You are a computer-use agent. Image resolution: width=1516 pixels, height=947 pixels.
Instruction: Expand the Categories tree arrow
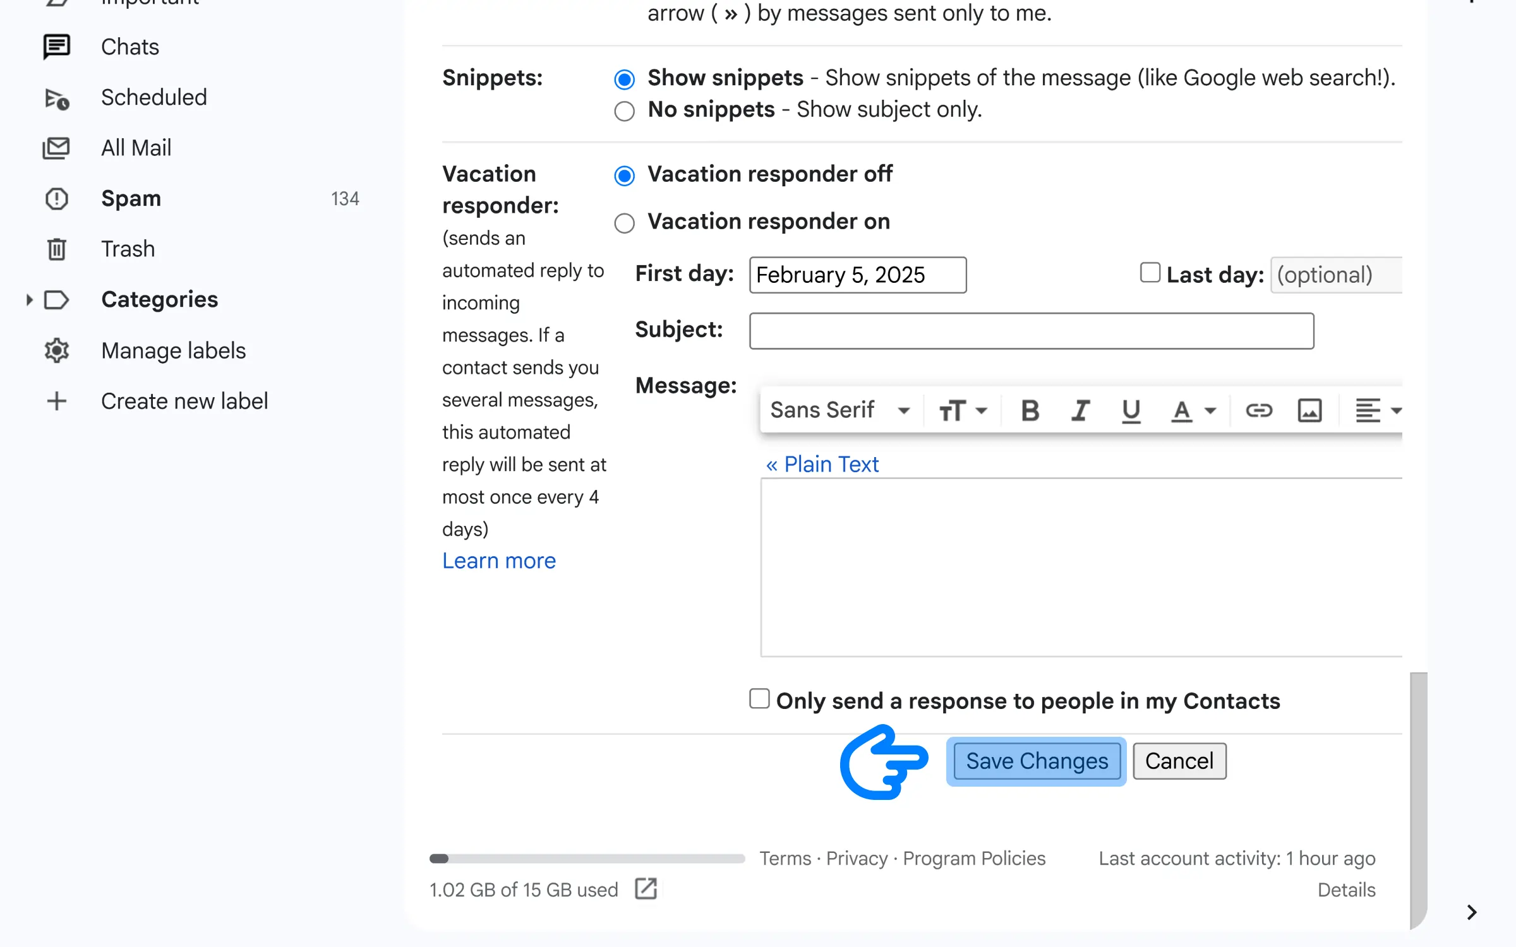pos(29,300)
